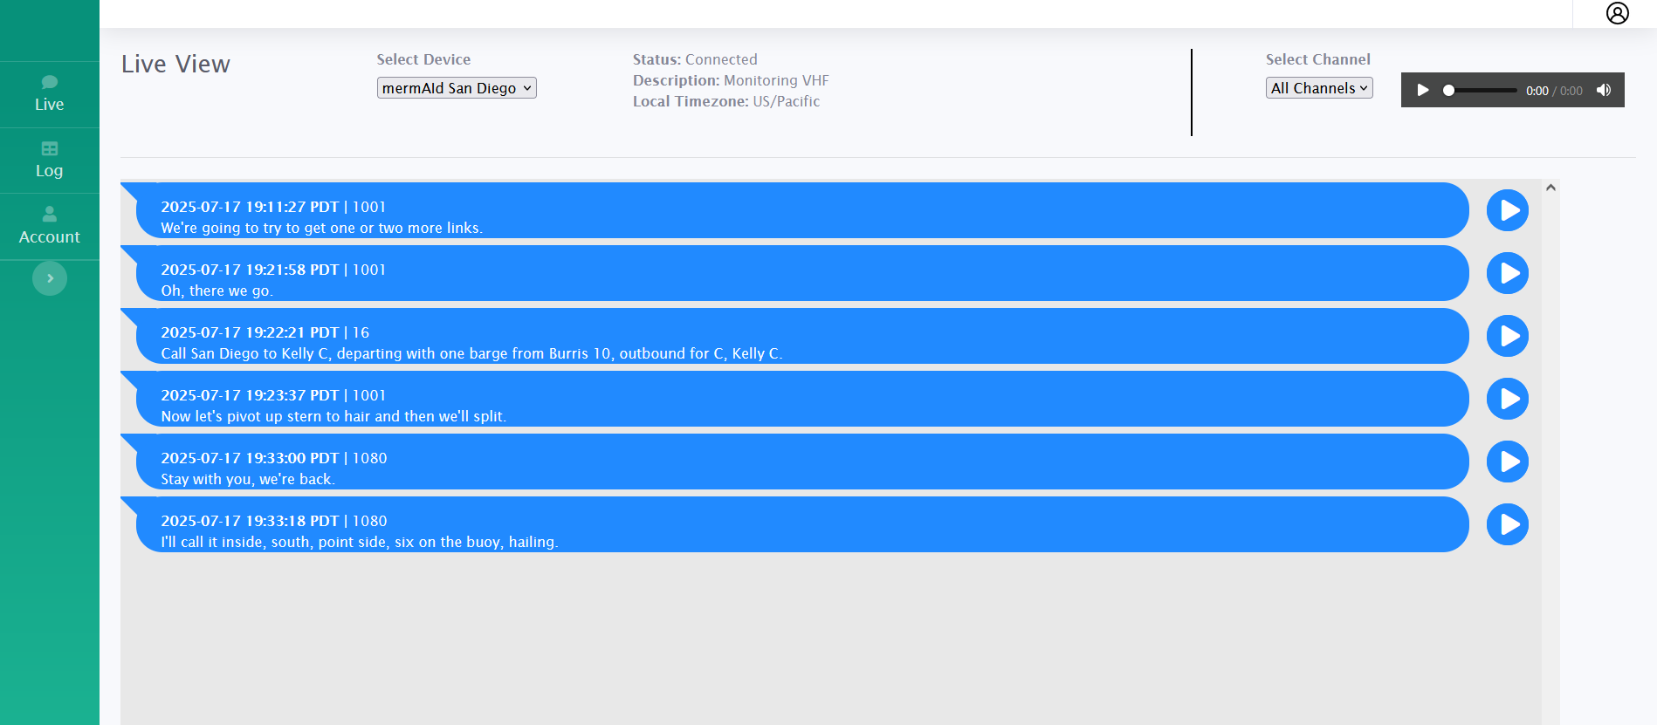The height and width of the screenshot is (725, 1657).
Task: Play the "Oh, there we go" recording
Action: tap(1507, 273)
